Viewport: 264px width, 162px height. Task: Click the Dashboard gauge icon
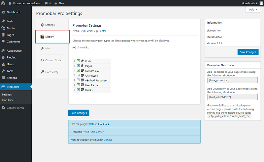pyautogui.click(x=3, y=12)
